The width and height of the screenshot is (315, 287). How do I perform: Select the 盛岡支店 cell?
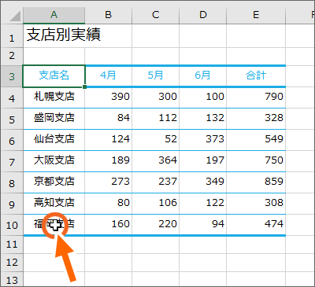(54, 119)
